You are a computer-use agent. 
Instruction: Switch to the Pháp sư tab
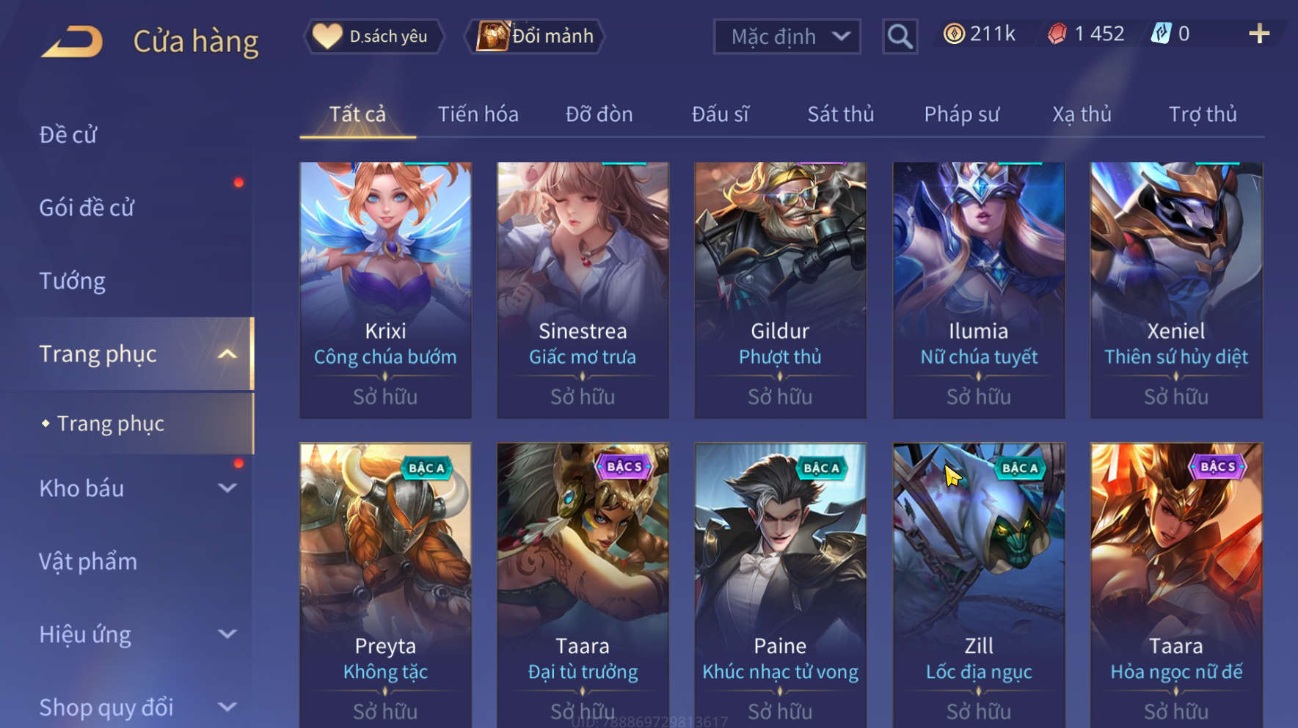tap(961, 114)
